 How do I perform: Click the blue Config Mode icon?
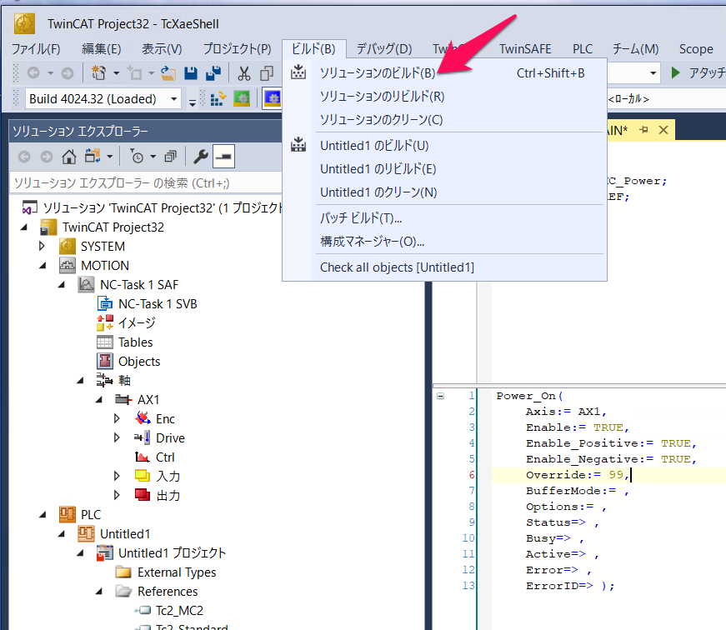[273, 98]
